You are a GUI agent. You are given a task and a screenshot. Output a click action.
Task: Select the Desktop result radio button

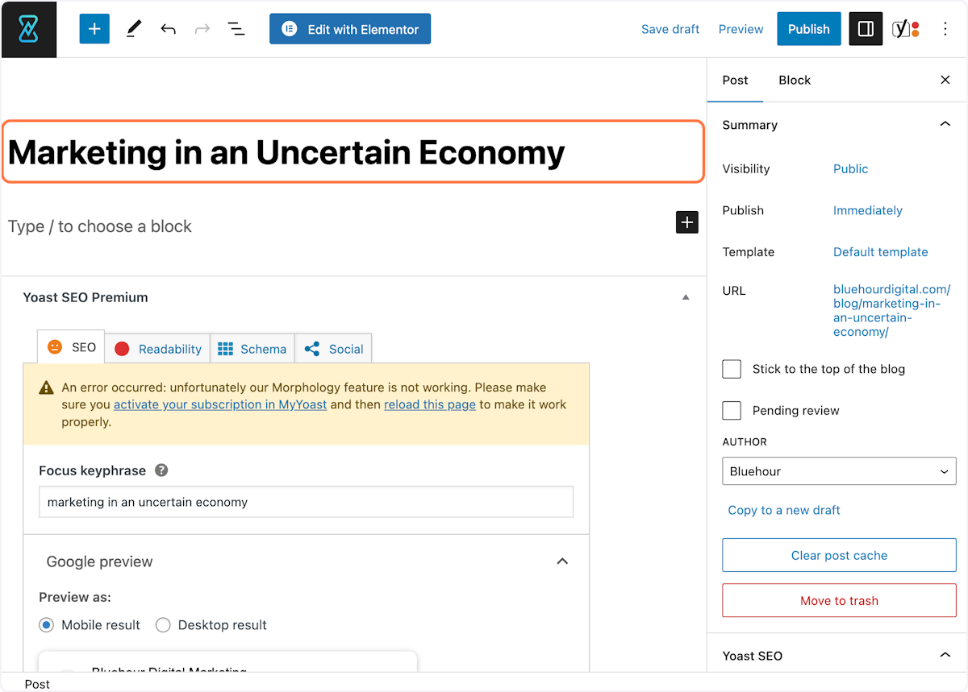click(163, 625)
